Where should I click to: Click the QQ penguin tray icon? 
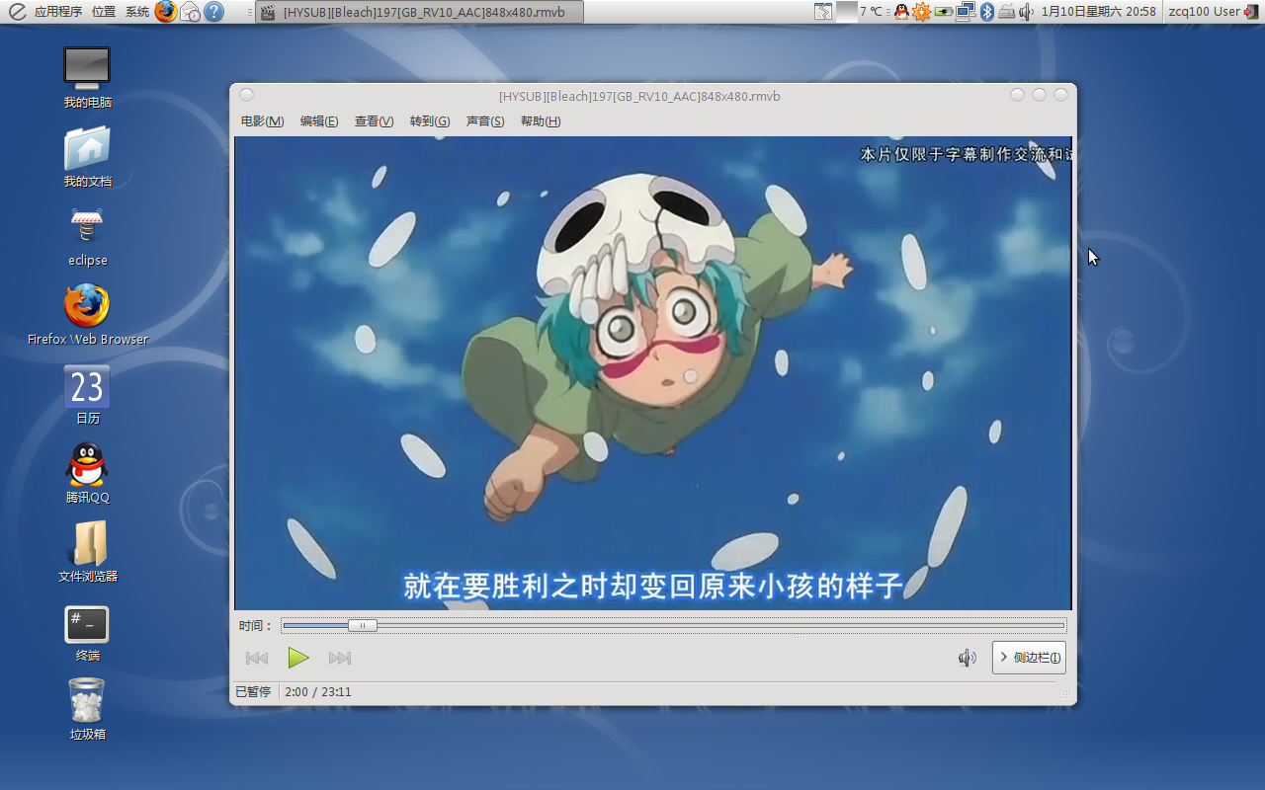(901, 12)
